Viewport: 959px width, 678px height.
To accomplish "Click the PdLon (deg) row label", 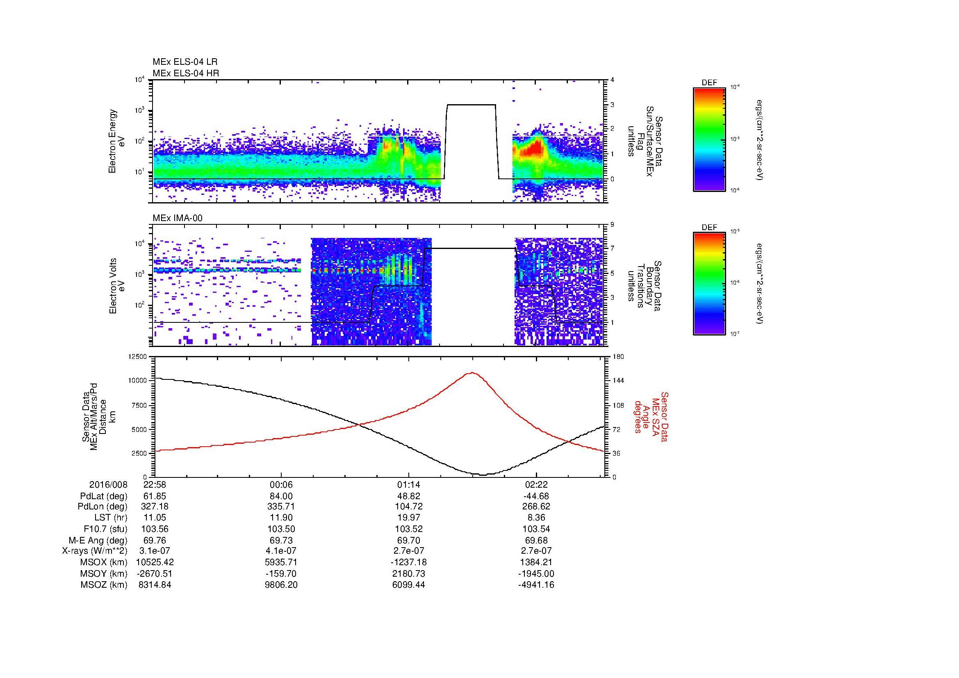I will pos(104,507).
